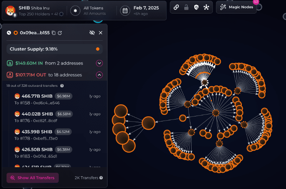Click SHIB icon in 466.77B SHIB row
The width and height of the screenshot is (286, 189).
[x=17, y=96]
